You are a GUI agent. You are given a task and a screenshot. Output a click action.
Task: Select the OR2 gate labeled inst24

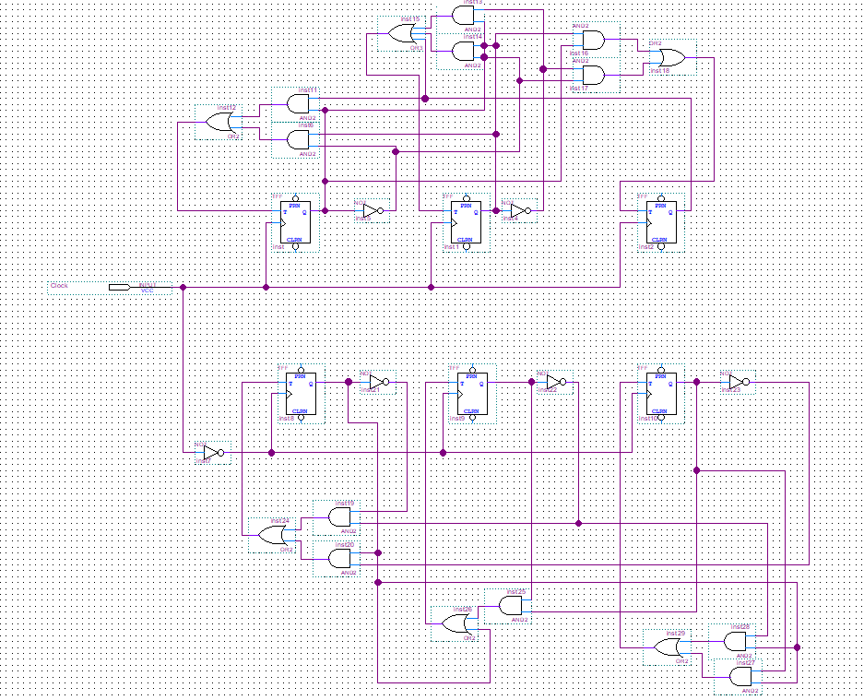(x=272, y=535)
